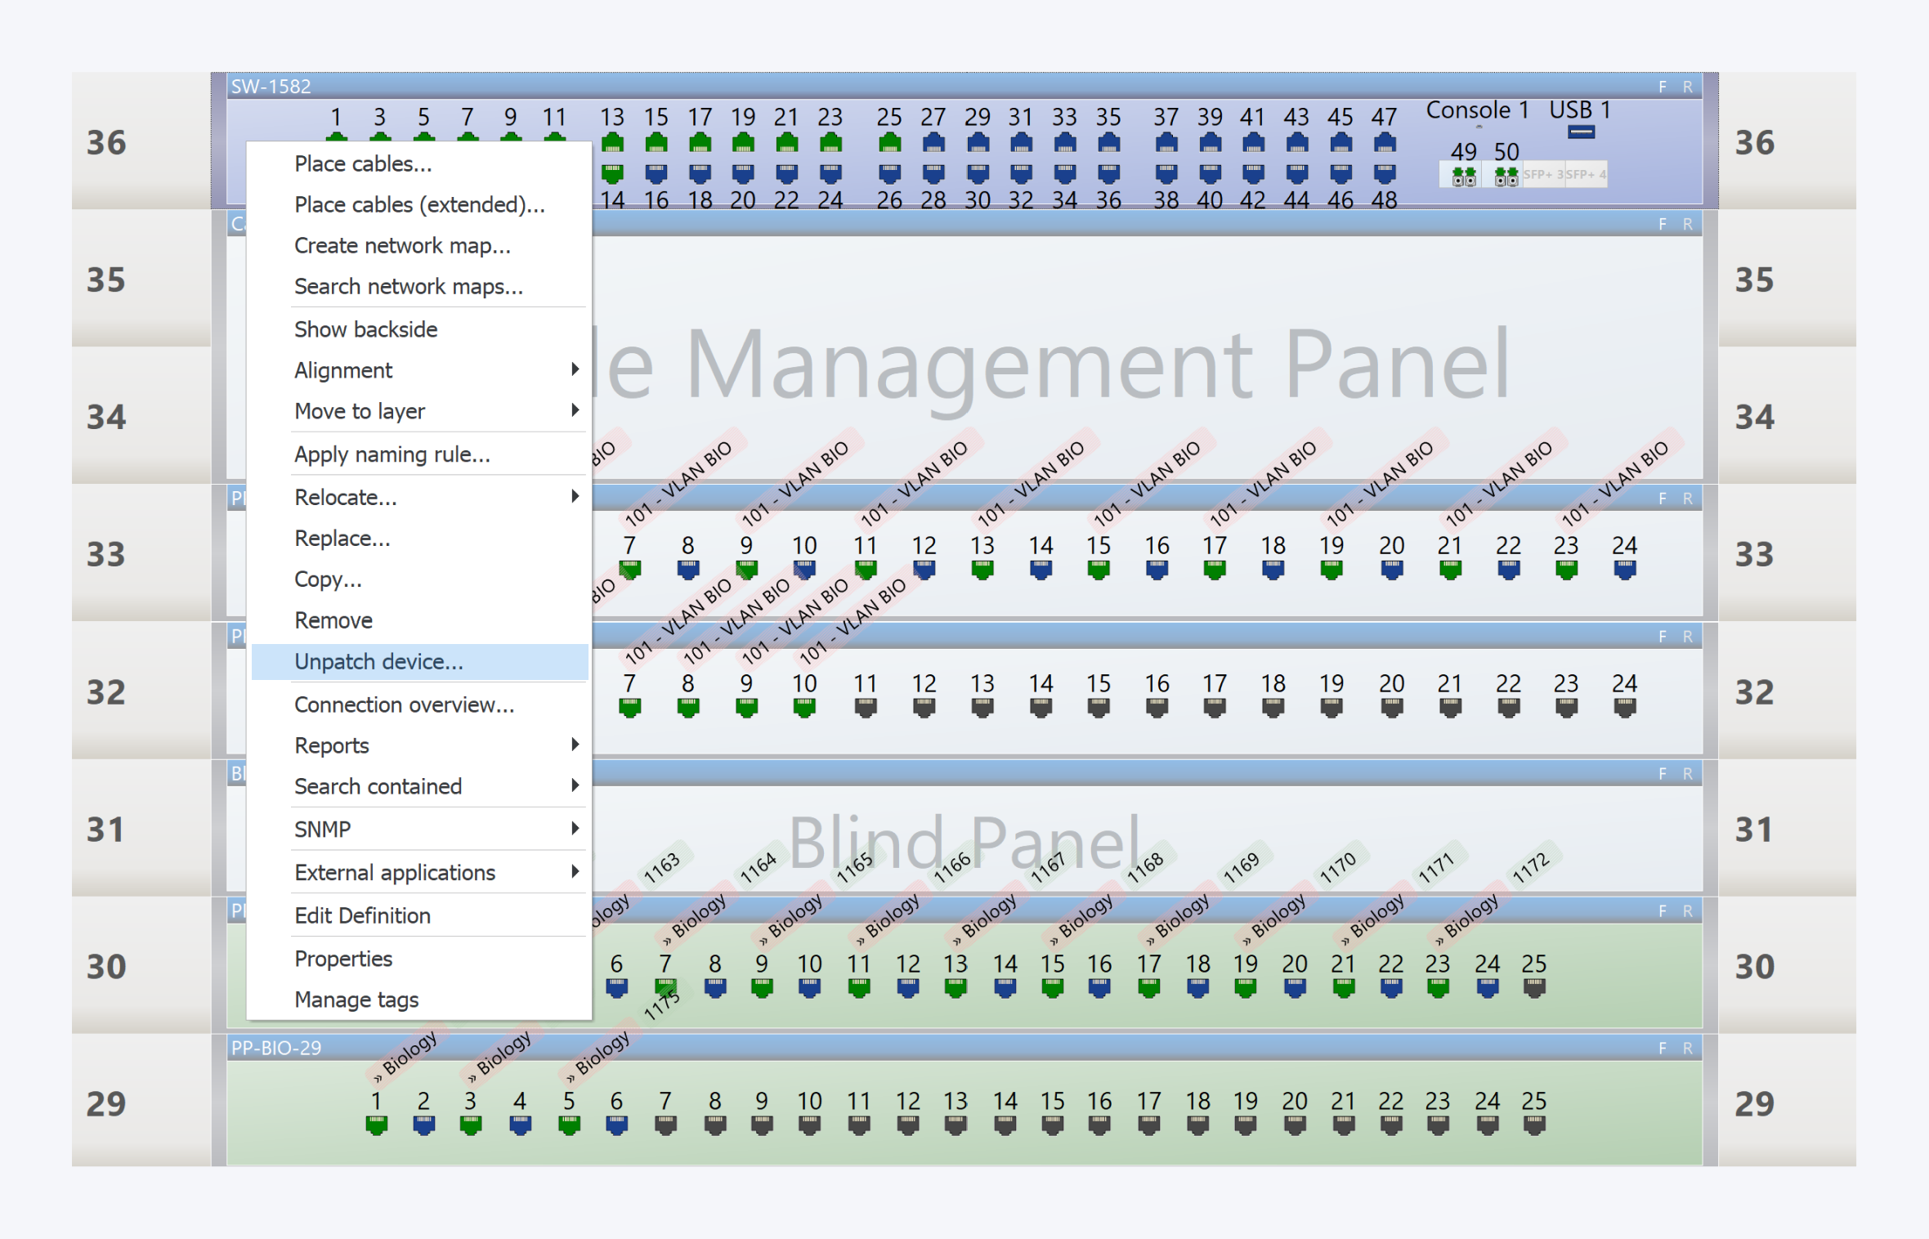The height and width of the screenshot is (1239, 1929).
Task: Select port 5 on PP-BIO-29 patch panel
Action: [x=569, y=1125]
